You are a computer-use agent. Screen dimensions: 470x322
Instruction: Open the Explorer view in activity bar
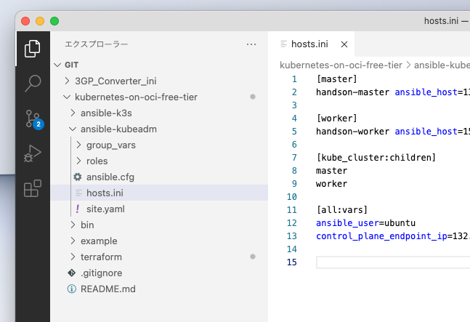(33, 49)
